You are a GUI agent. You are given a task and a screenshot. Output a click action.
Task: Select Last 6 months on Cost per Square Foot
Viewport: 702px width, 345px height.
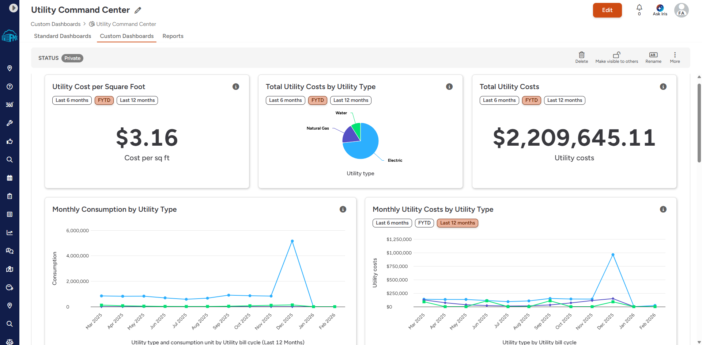[x=72, y=100]
